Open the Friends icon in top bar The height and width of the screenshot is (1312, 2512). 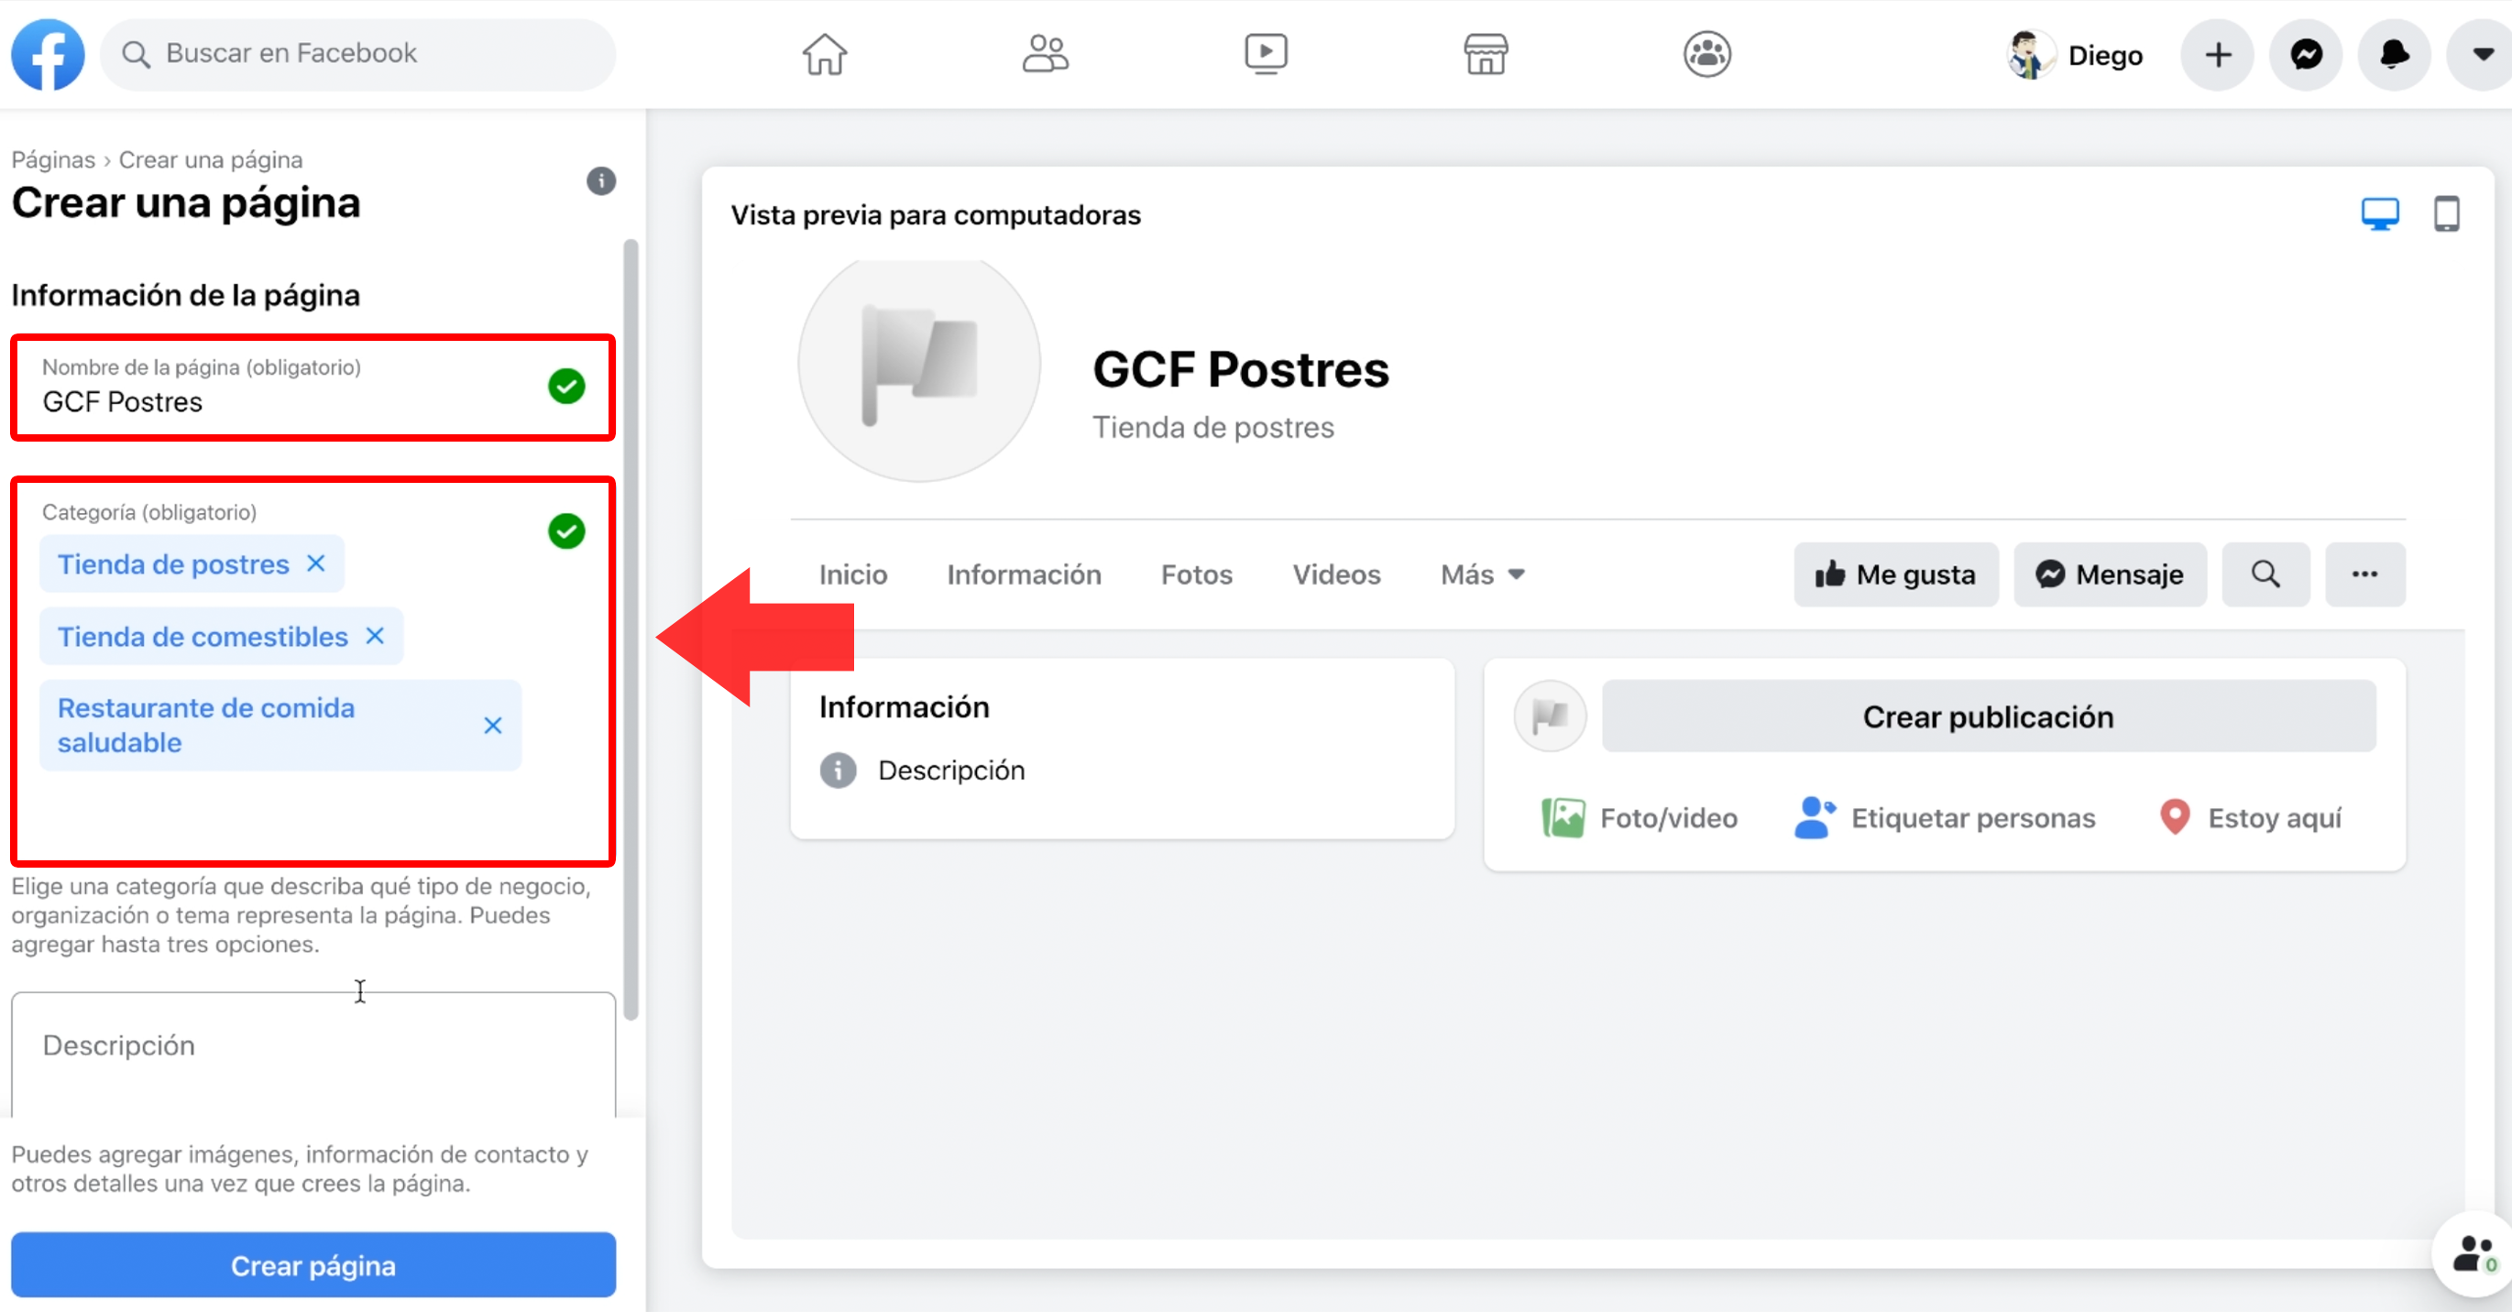[x=1046, y=55]
